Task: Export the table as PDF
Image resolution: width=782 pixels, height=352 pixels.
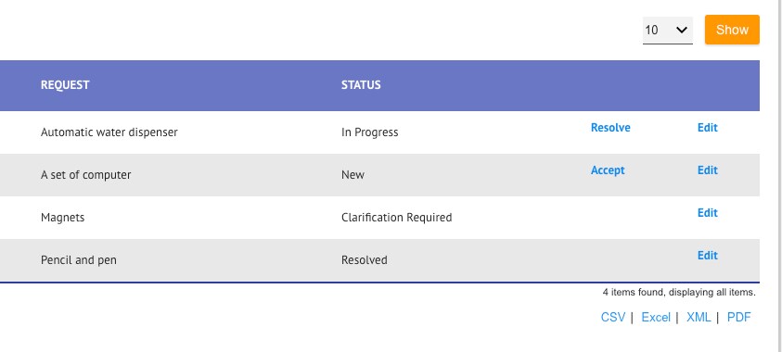Action: (x=738, y=317)
